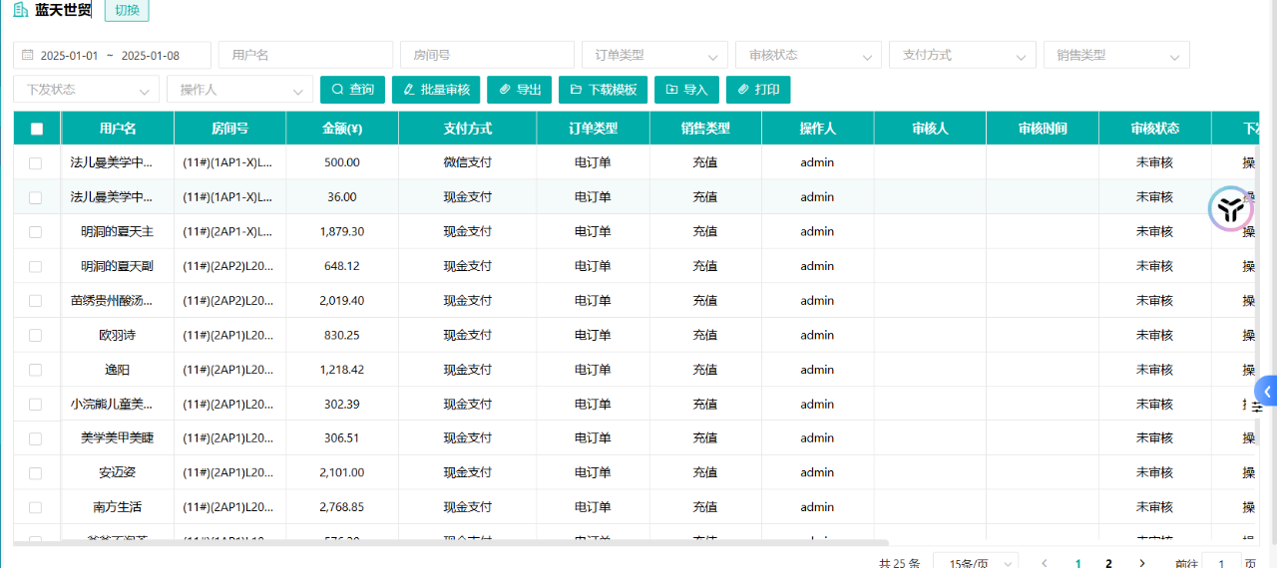Screen dimensions: 1277x568
Task: Go to previous page with left arrow
Action: (1045, 563)
